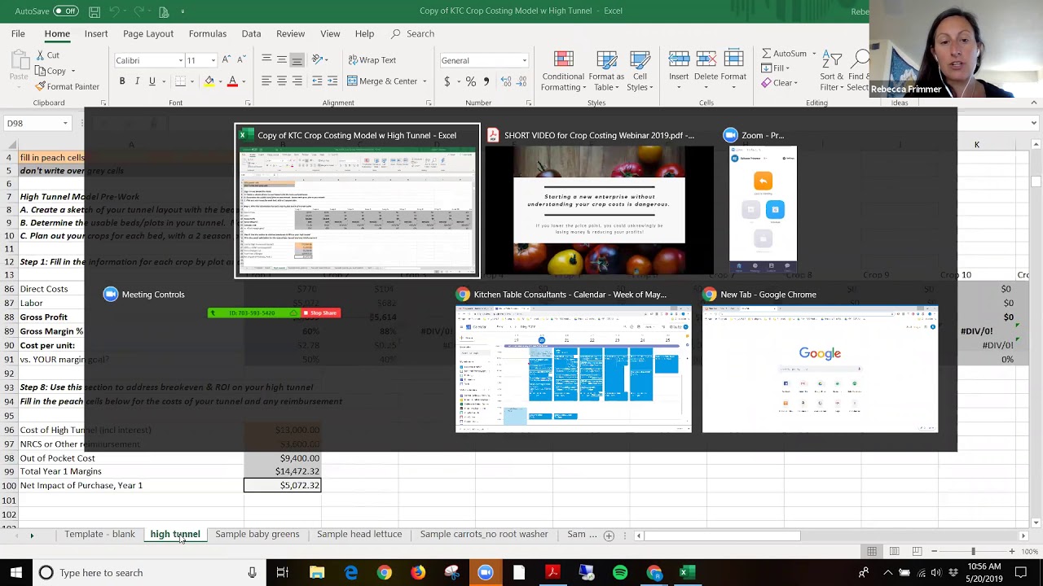1043x586 pixels.
Task: Apply the fill color highlight
Action: pyautogui.click(x=209, y=81)
